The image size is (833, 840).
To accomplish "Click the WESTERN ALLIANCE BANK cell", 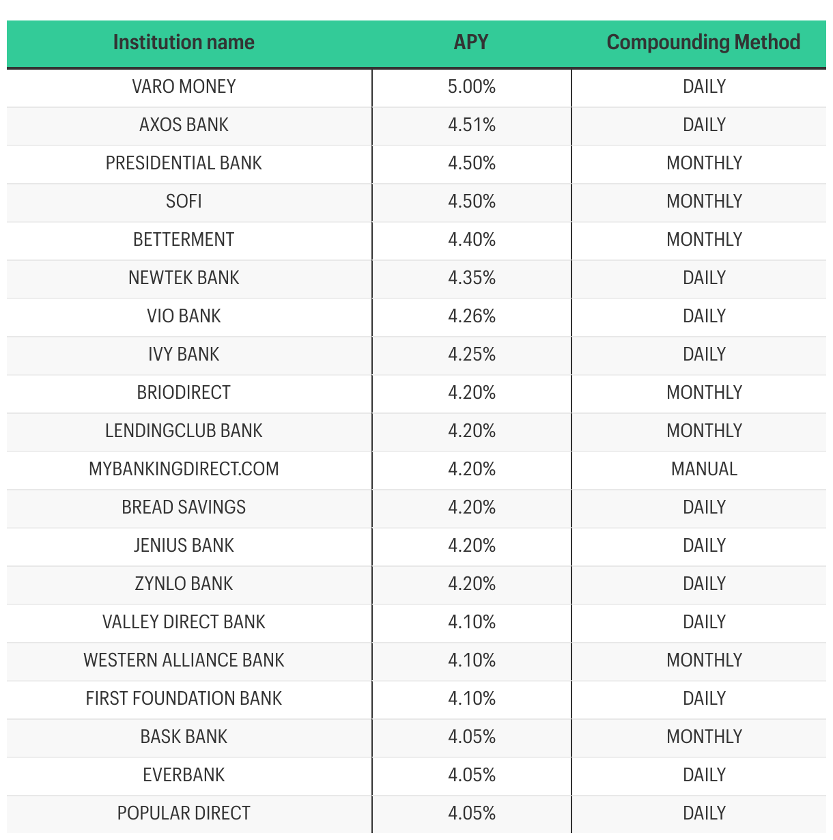I will point(184,660).
